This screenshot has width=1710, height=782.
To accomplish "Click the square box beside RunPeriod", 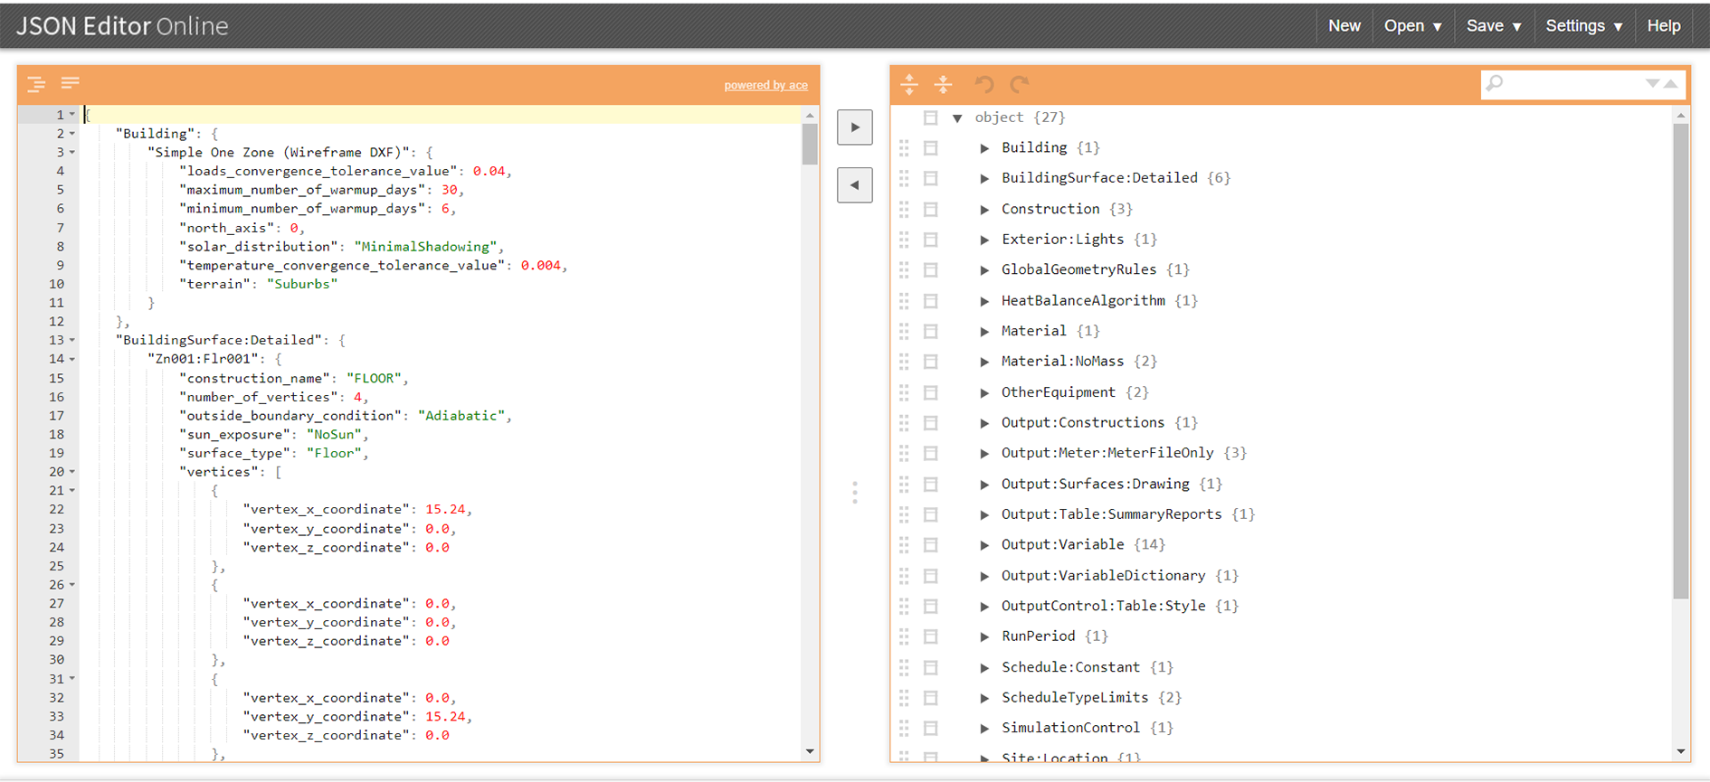I will (x=930, y=637).
